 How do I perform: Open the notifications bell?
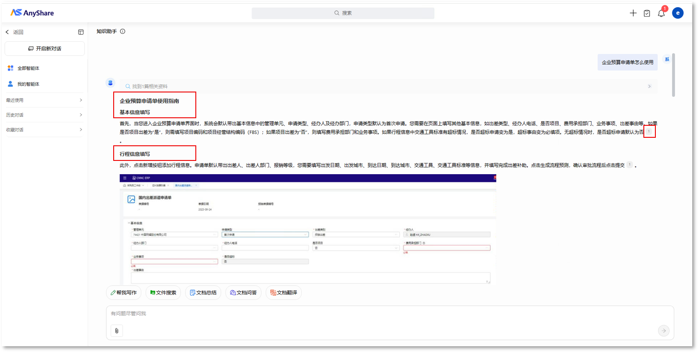661,13
